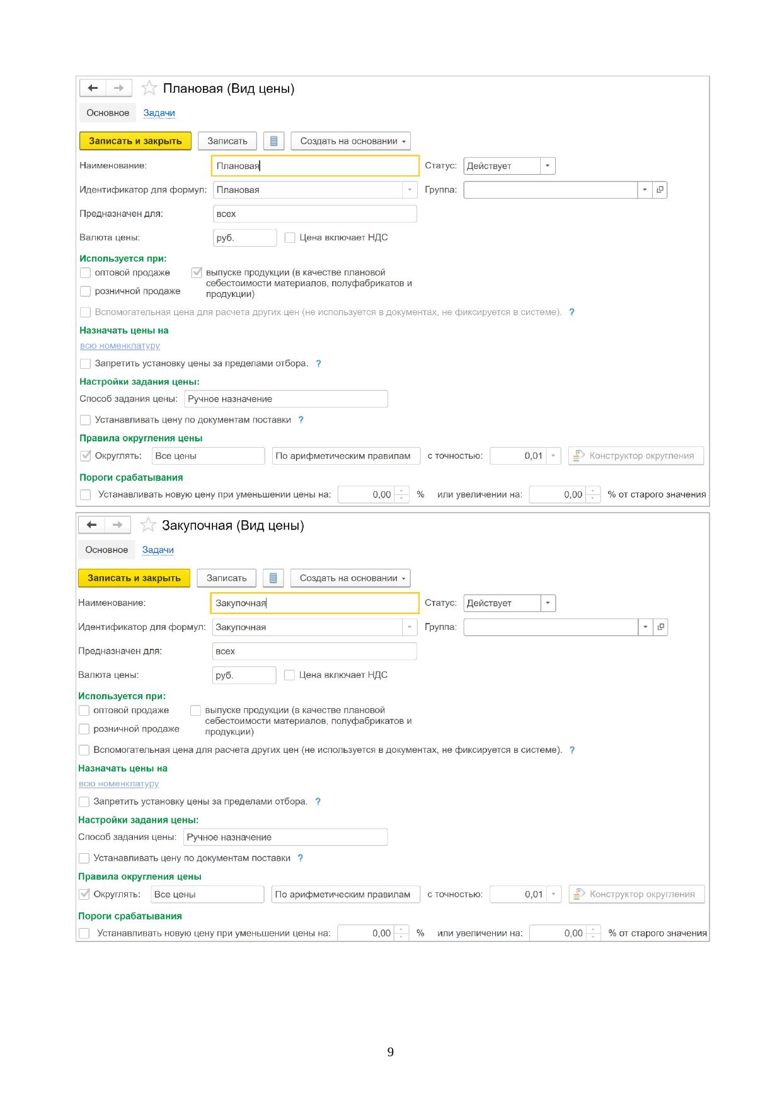Show help for документам поставки in Закупочная
Viewport: 782px width, 1106px height.
point(300,858)
